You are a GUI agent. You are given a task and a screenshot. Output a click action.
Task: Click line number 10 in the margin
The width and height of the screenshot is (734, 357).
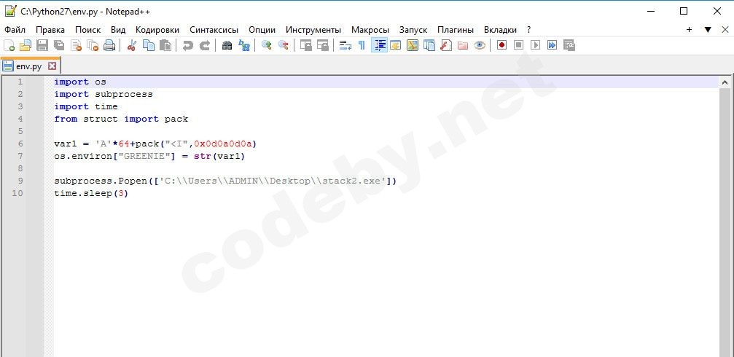coord(17,193)
